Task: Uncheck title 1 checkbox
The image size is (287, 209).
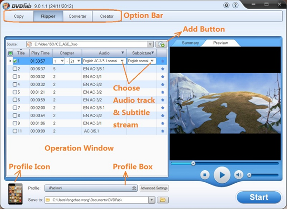Action: coord(15,61)
